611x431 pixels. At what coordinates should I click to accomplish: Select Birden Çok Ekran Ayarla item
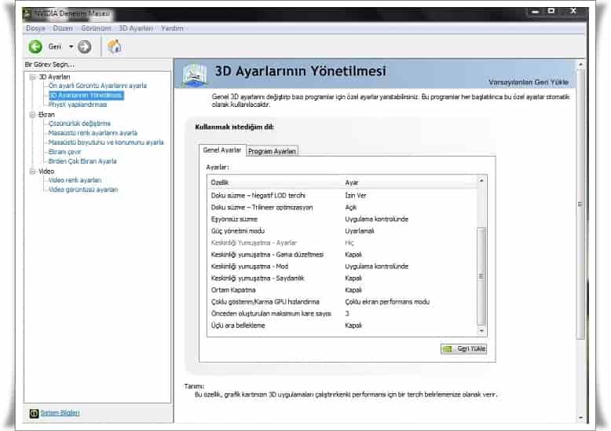[82, 161]
